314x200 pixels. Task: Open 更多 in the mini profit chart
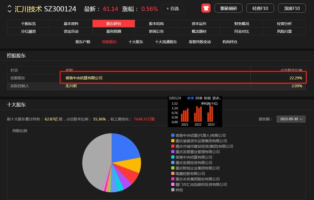pyautogui.click(x=216, y=98)
